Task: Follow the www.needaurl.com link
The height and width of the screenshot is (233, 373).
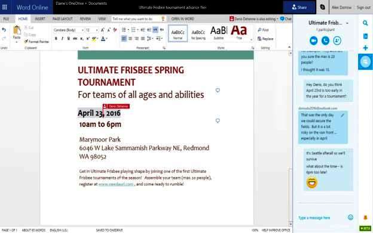Action: [x=116, y=184]
